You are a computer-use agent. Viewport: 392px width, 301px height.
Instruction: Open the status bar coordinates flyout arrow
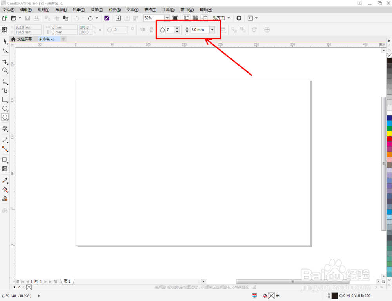(x=39, y=296)
